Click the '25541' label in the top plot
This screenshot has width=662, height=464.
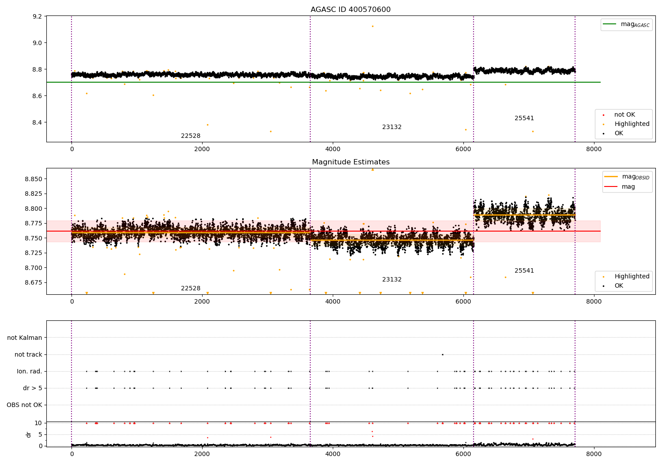[x=524, y=118]
